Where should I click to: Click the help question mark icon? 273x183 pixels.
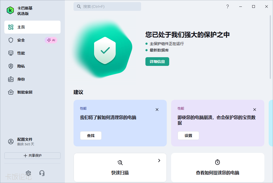228,7
